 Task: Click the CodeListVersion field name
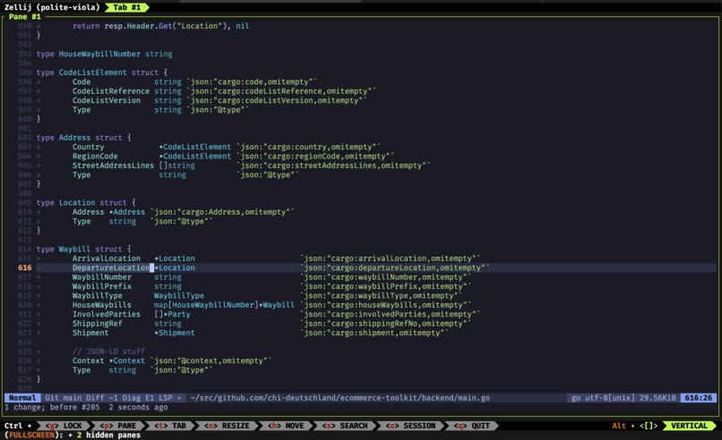[107, 100]
